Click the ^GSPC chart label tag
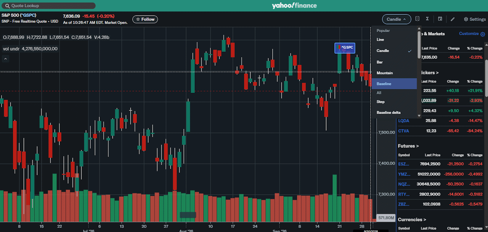Screen dimensions: 488x232 [x=345, y=48]
